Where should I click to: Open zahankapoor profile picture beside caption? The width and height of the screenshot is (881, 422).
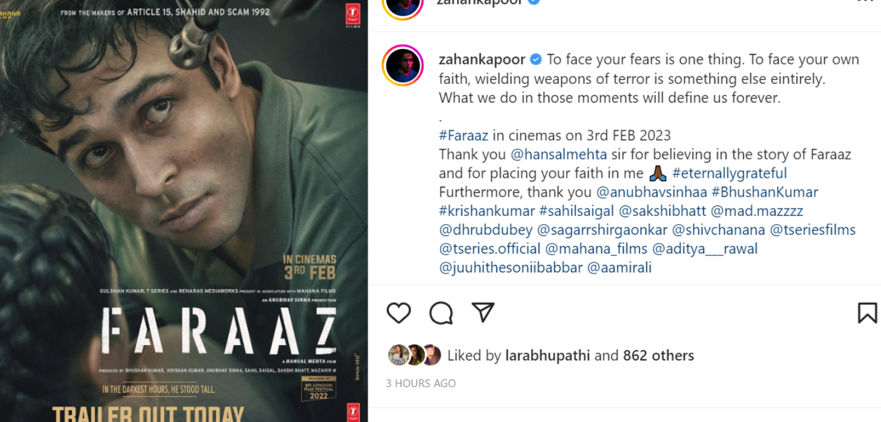point(403,65)
